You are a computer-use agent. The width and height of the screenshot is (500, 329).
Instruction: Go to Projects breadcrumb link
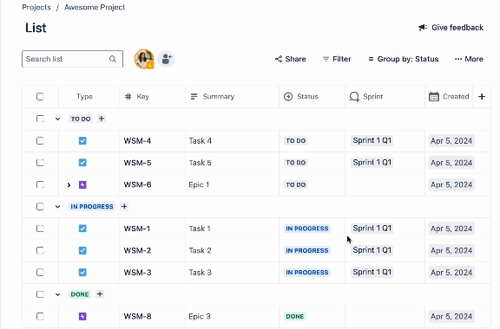point(36,7)
